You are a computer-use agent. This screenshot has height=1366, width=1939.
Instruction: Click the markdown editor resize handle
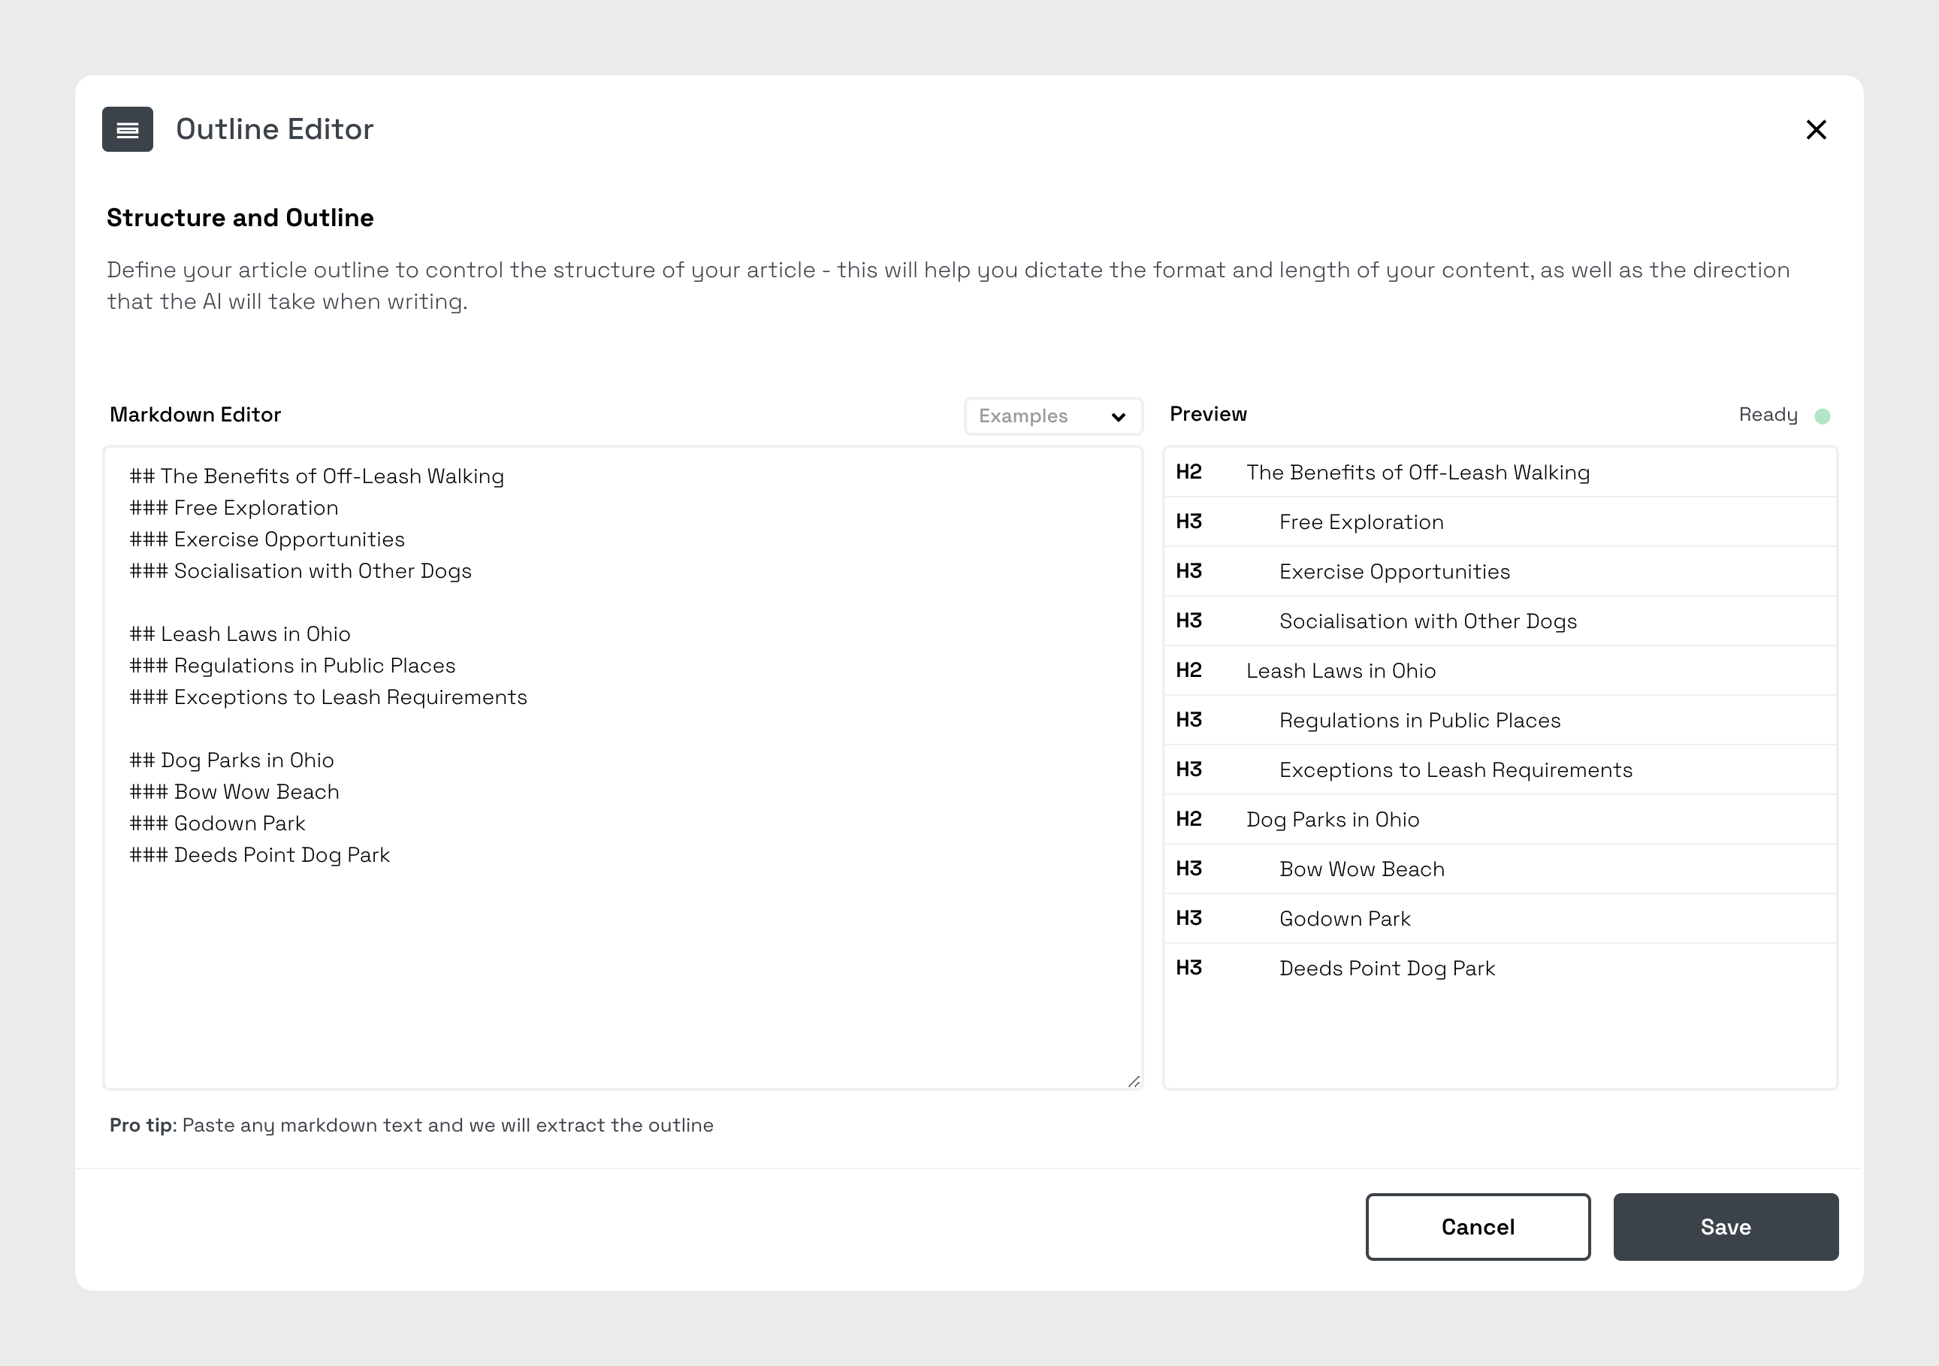(x=1134, y=1081)
